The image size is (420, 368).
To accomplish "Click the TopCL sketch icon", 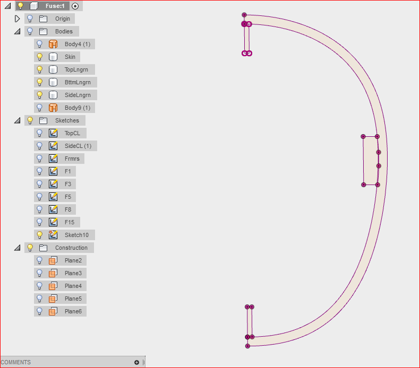I will click(x=53, y=133).
